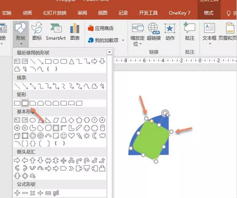Image resolution: width=237 pixels, height=198 pixels.
Task: Select the freeform scribble tool in 线条
Action: click(x=102, y=86)
